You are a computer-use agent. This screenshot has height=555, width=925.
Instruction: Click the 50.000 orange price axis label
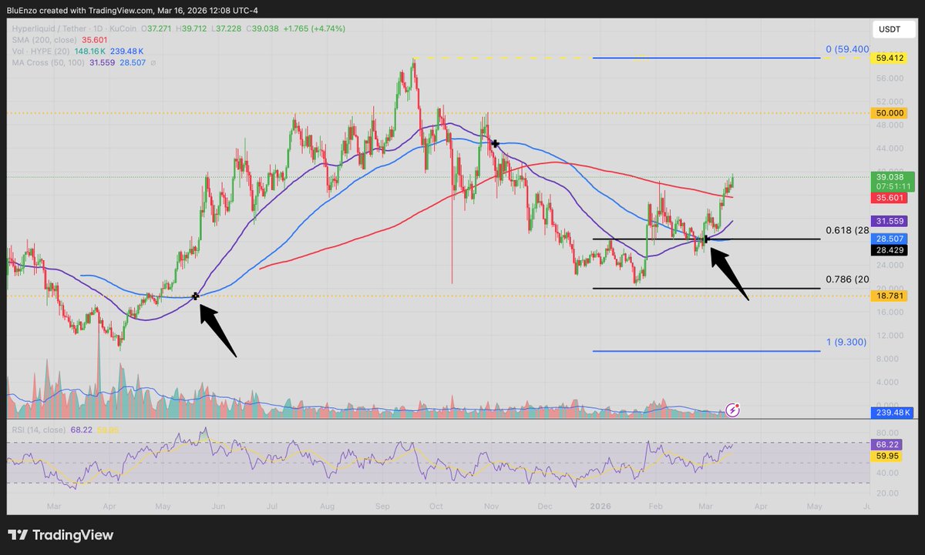pos(888,112)
